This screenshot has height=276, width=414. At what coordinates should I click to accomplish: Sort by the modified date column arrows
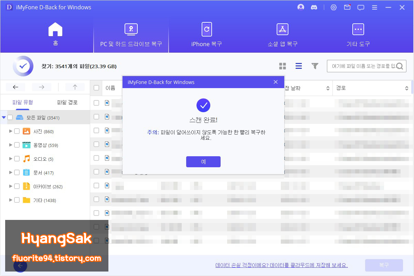pos(328,88)
